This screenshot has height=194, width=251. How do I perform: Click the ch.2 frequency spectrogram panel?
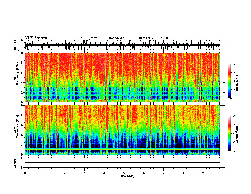(122, 130)
